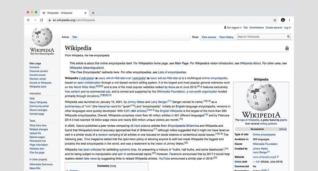Click the Alexa rank label link

click(241, 161)
